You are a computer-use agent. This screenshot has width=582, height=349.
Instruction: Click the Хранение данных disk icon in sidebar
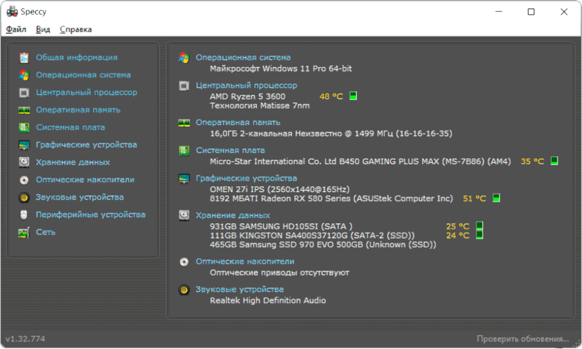coord(24,163)
